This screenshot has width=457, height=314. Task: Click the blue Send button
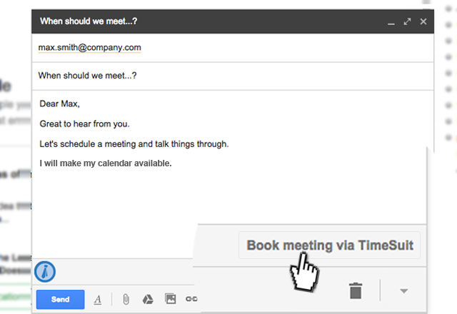[60, 299]
